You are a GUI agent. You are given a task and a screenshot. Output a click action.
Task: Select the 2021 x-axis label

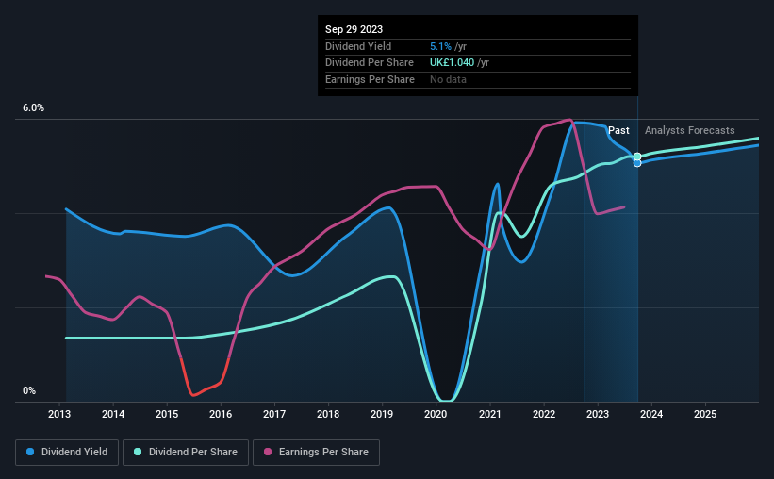pos(490,414)
